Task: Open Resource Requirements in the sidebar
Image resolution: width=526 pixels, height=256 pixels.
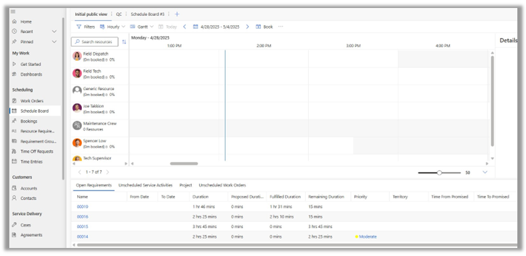Action: coord(37,131)
